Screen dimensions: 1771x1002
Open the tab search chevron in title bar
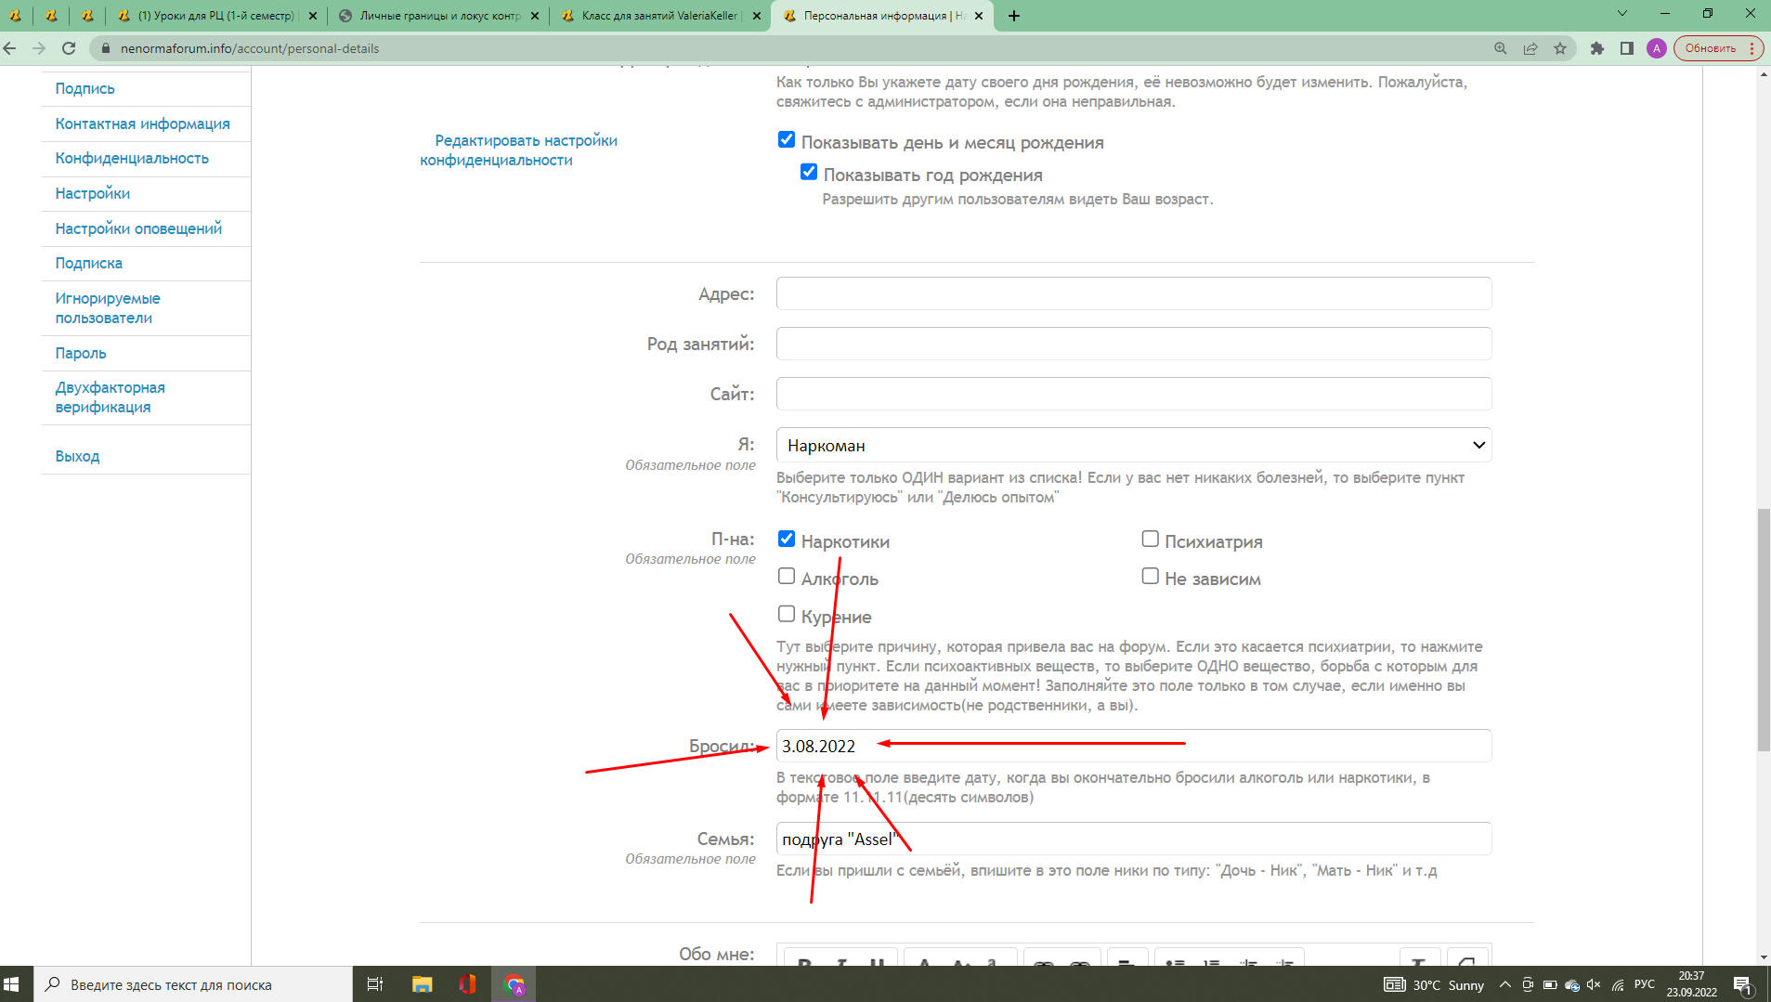coord(1622,14)
